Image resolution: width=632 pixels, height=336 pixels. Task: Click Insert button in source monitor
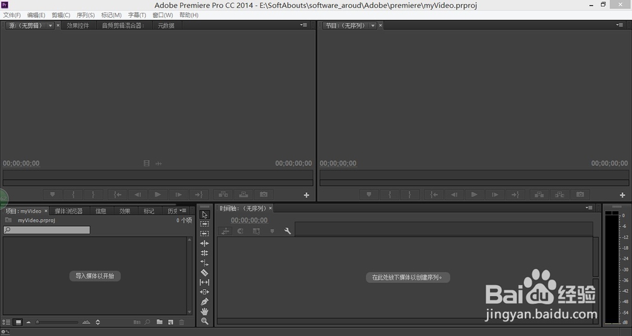click(x=223, y=194)
